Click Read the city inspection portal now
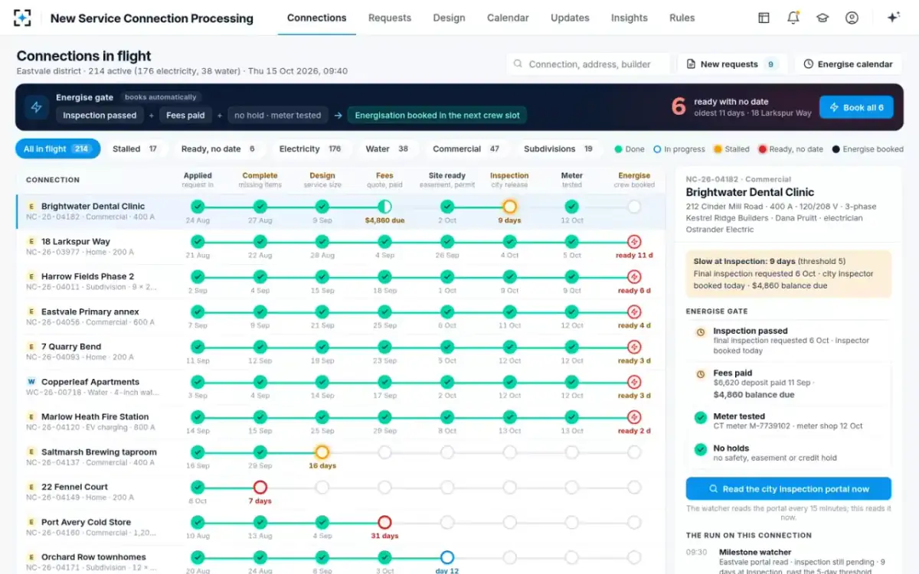 789,488
